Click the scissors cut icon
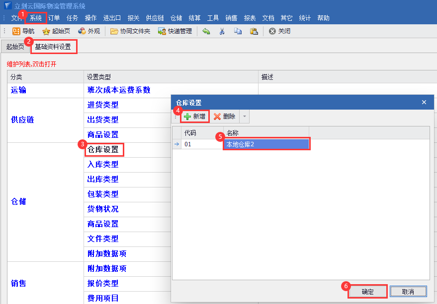The image size is (437, 304). [222, 31]
